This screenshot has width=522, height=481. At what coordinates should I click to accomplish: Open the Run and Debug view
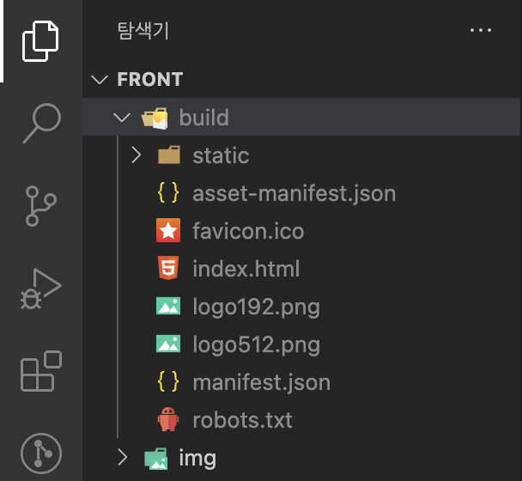coord(40,289)
